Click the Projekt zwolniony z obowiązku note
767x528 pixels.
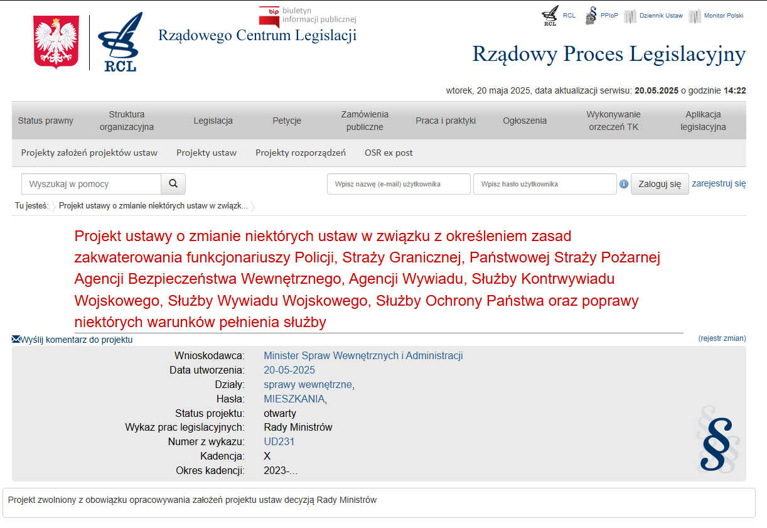coord(192,500)
